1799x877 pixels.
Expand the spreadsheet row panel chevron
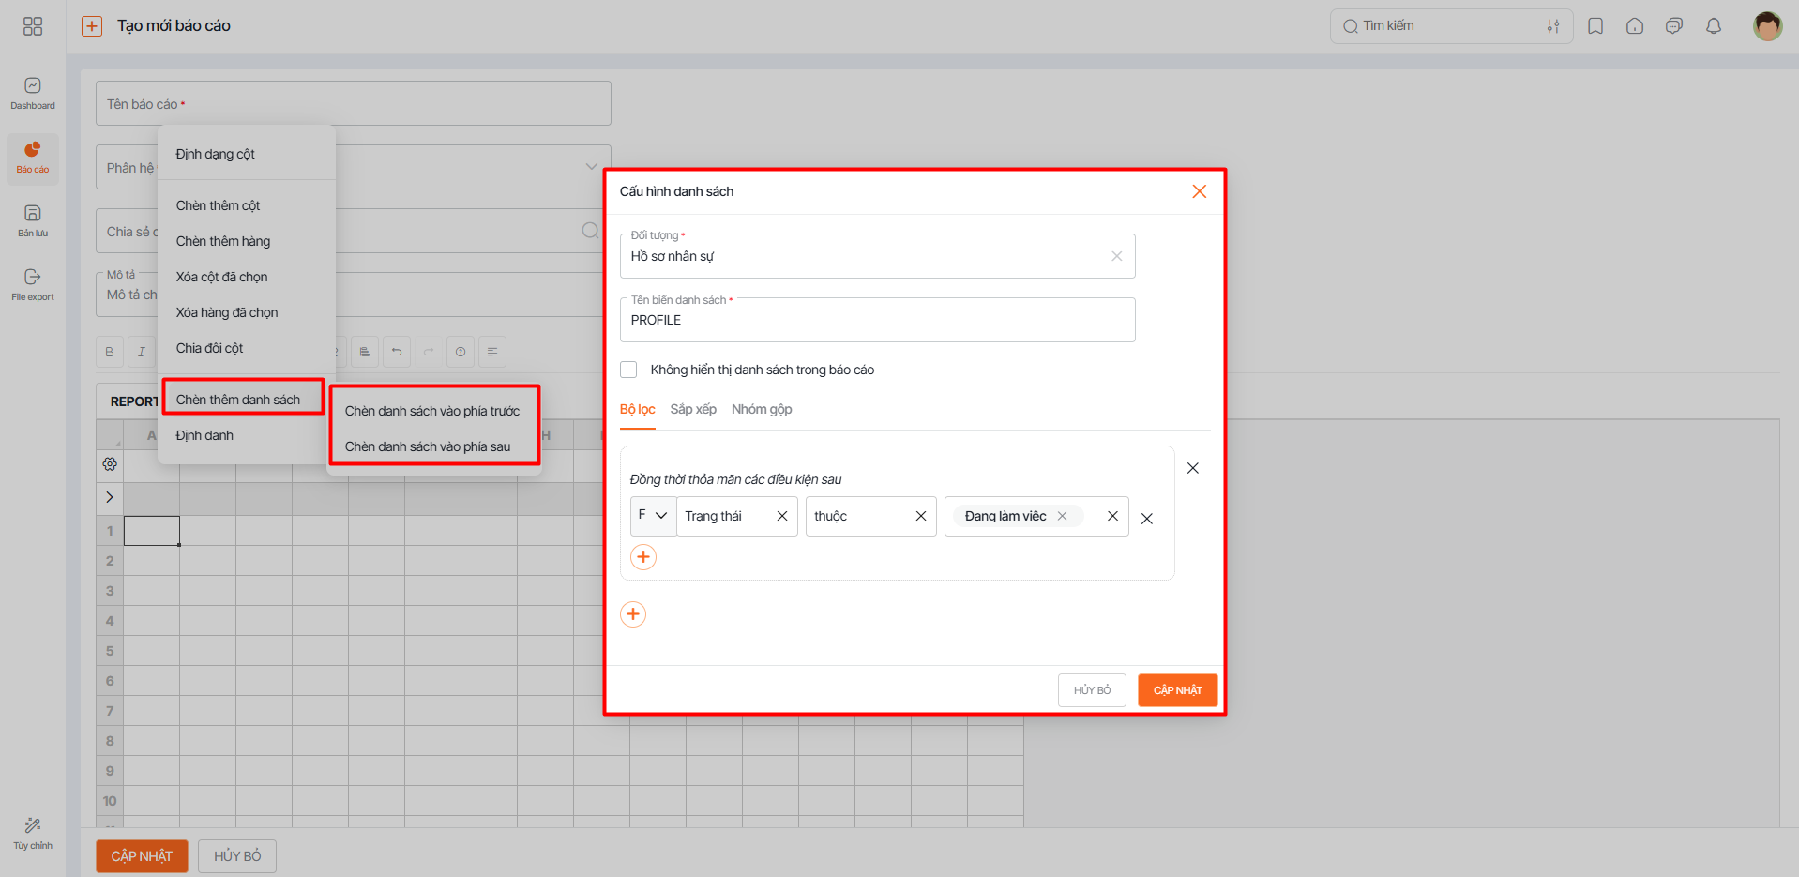110,497
